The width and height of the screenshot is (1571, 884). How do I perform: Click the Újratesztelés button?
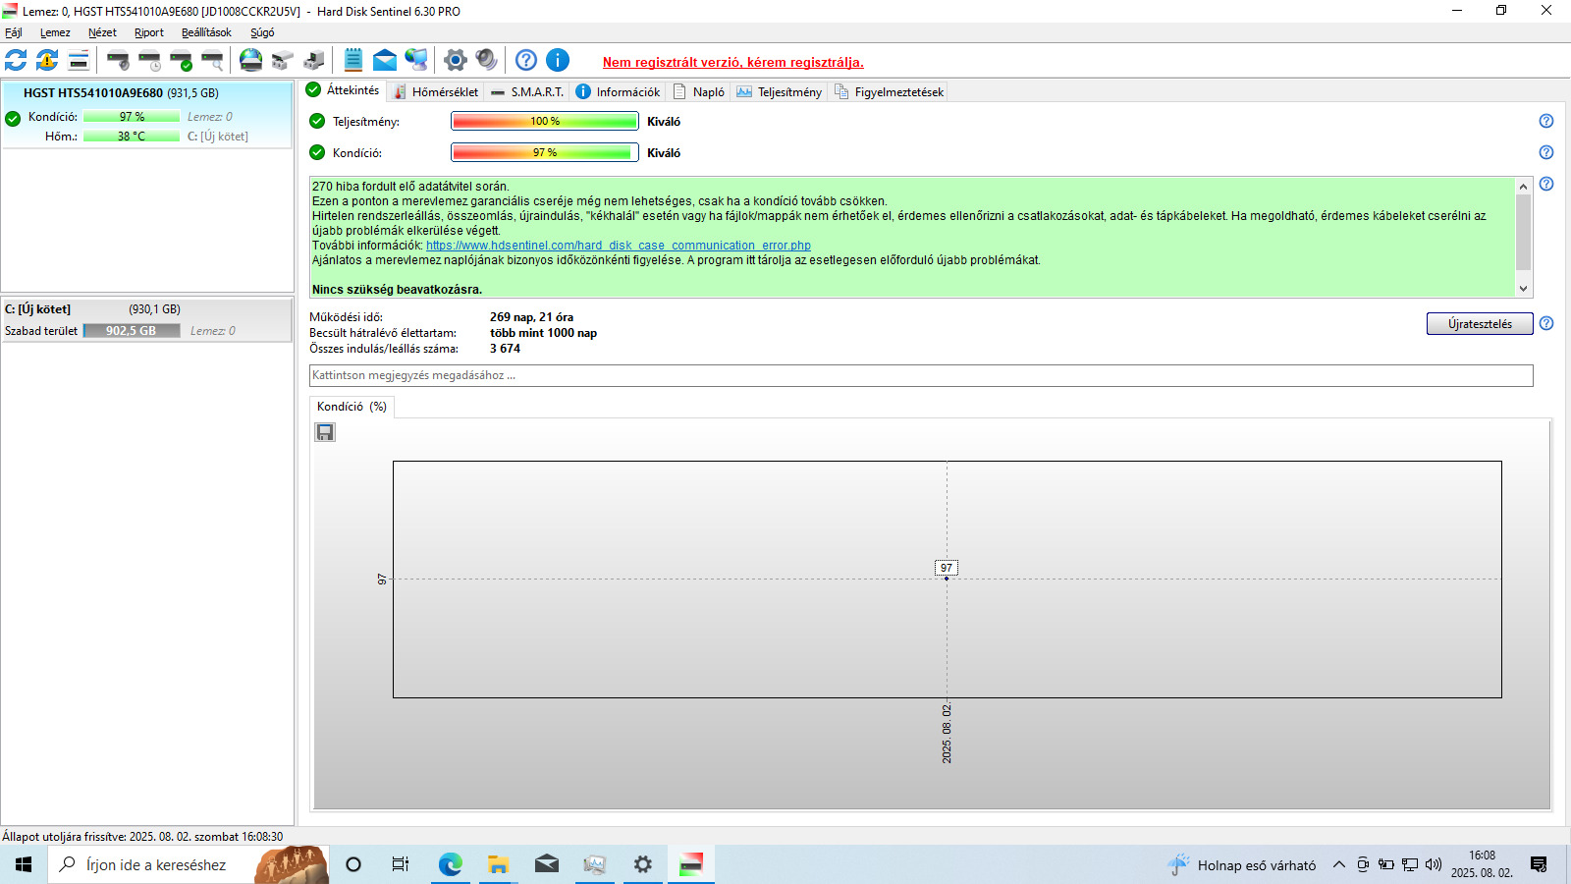click(1480, 324)
